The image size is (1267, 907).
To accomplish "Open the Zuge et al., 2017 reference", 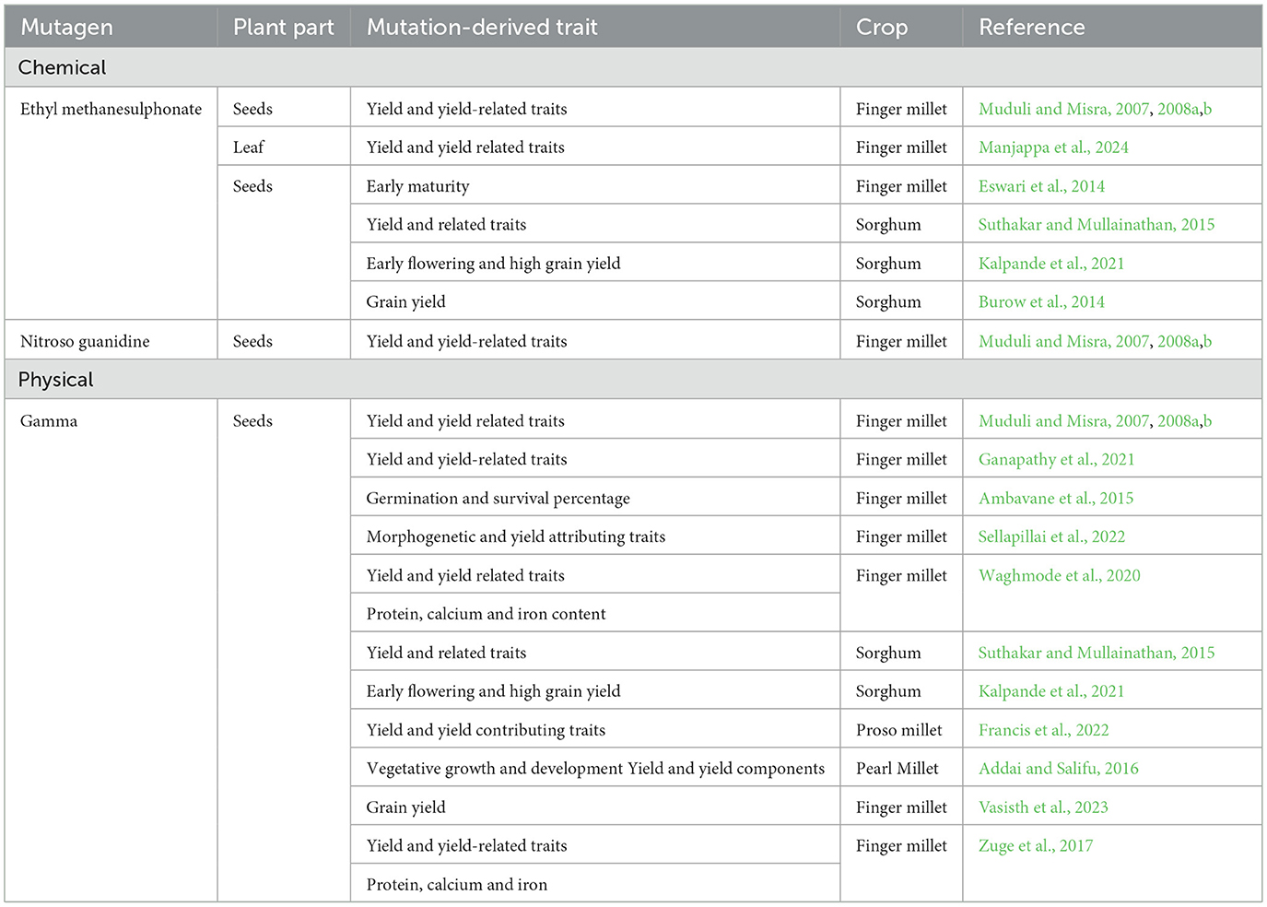I will coord(1036,846).
